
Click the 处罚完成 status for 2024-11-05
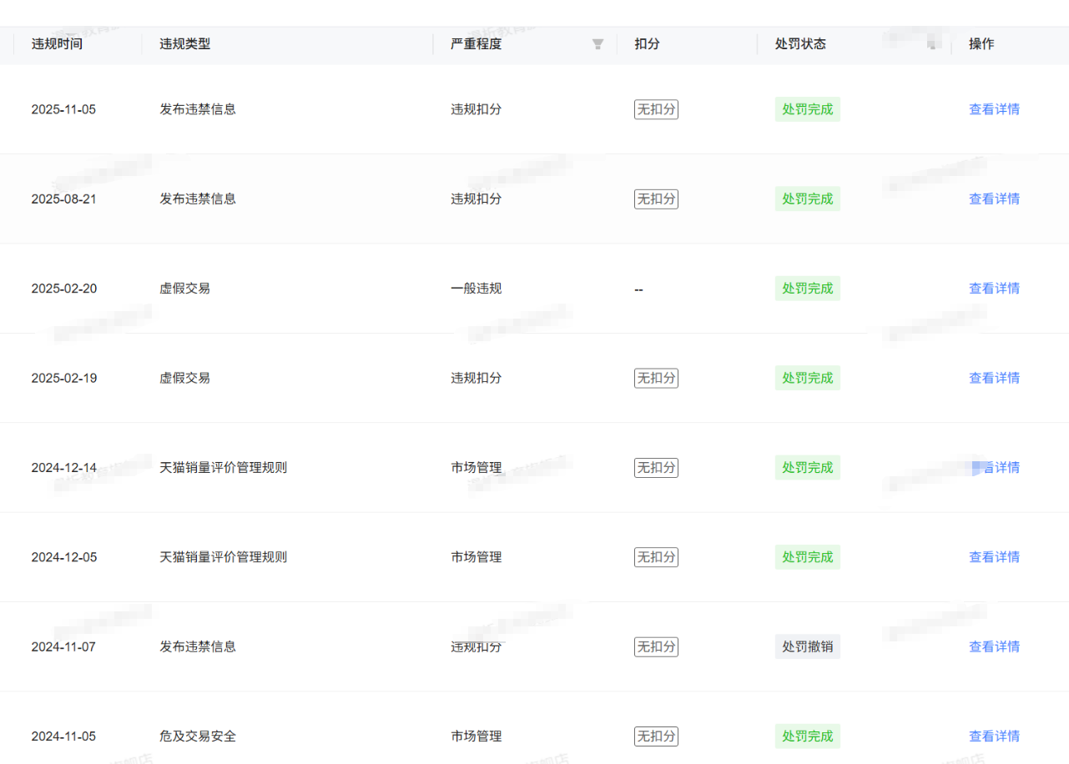808,736
